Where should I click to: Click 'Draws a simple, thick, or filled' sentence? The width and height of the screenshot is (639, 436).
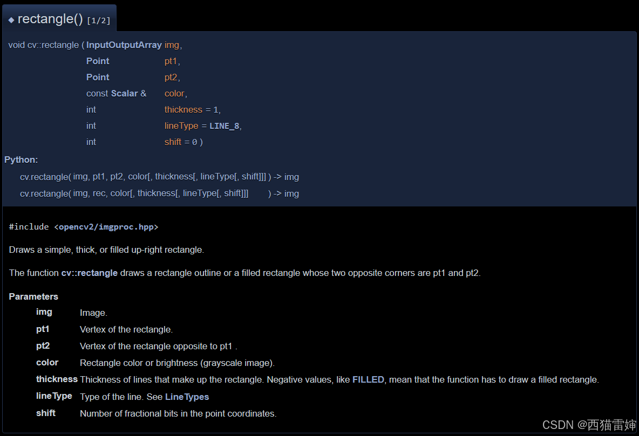pos(106,250)
